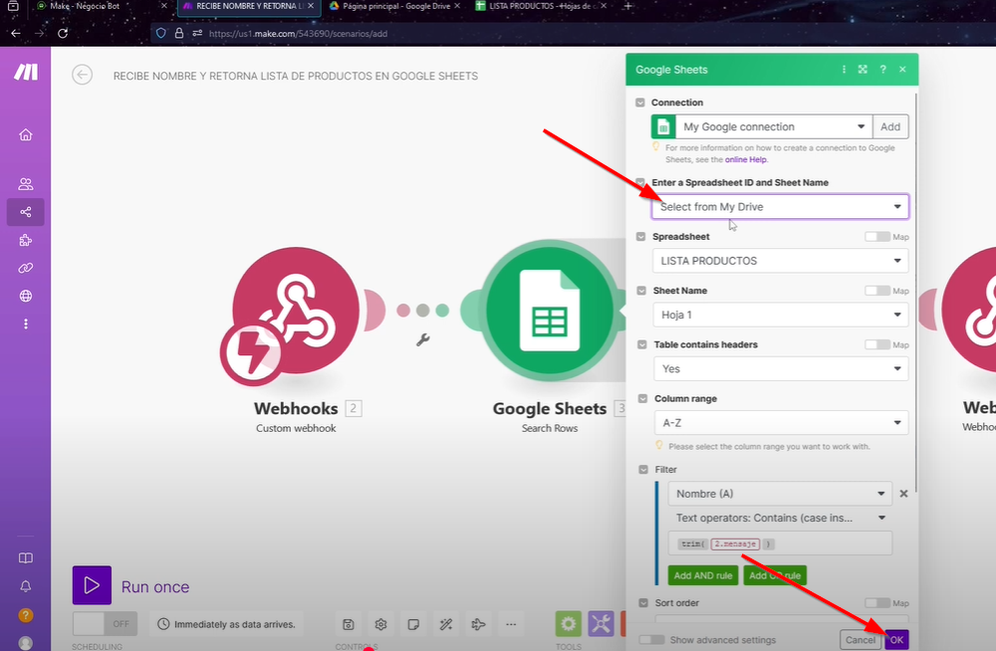Click the Save scenario disk icon

tap(348, 624)
